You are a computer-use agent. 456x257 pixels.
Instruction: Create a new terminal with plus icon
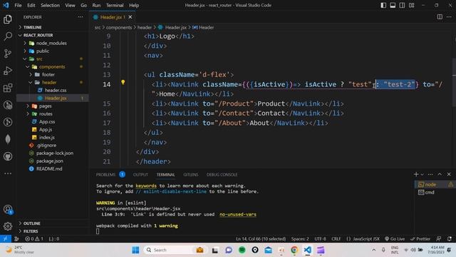point(416,174)
